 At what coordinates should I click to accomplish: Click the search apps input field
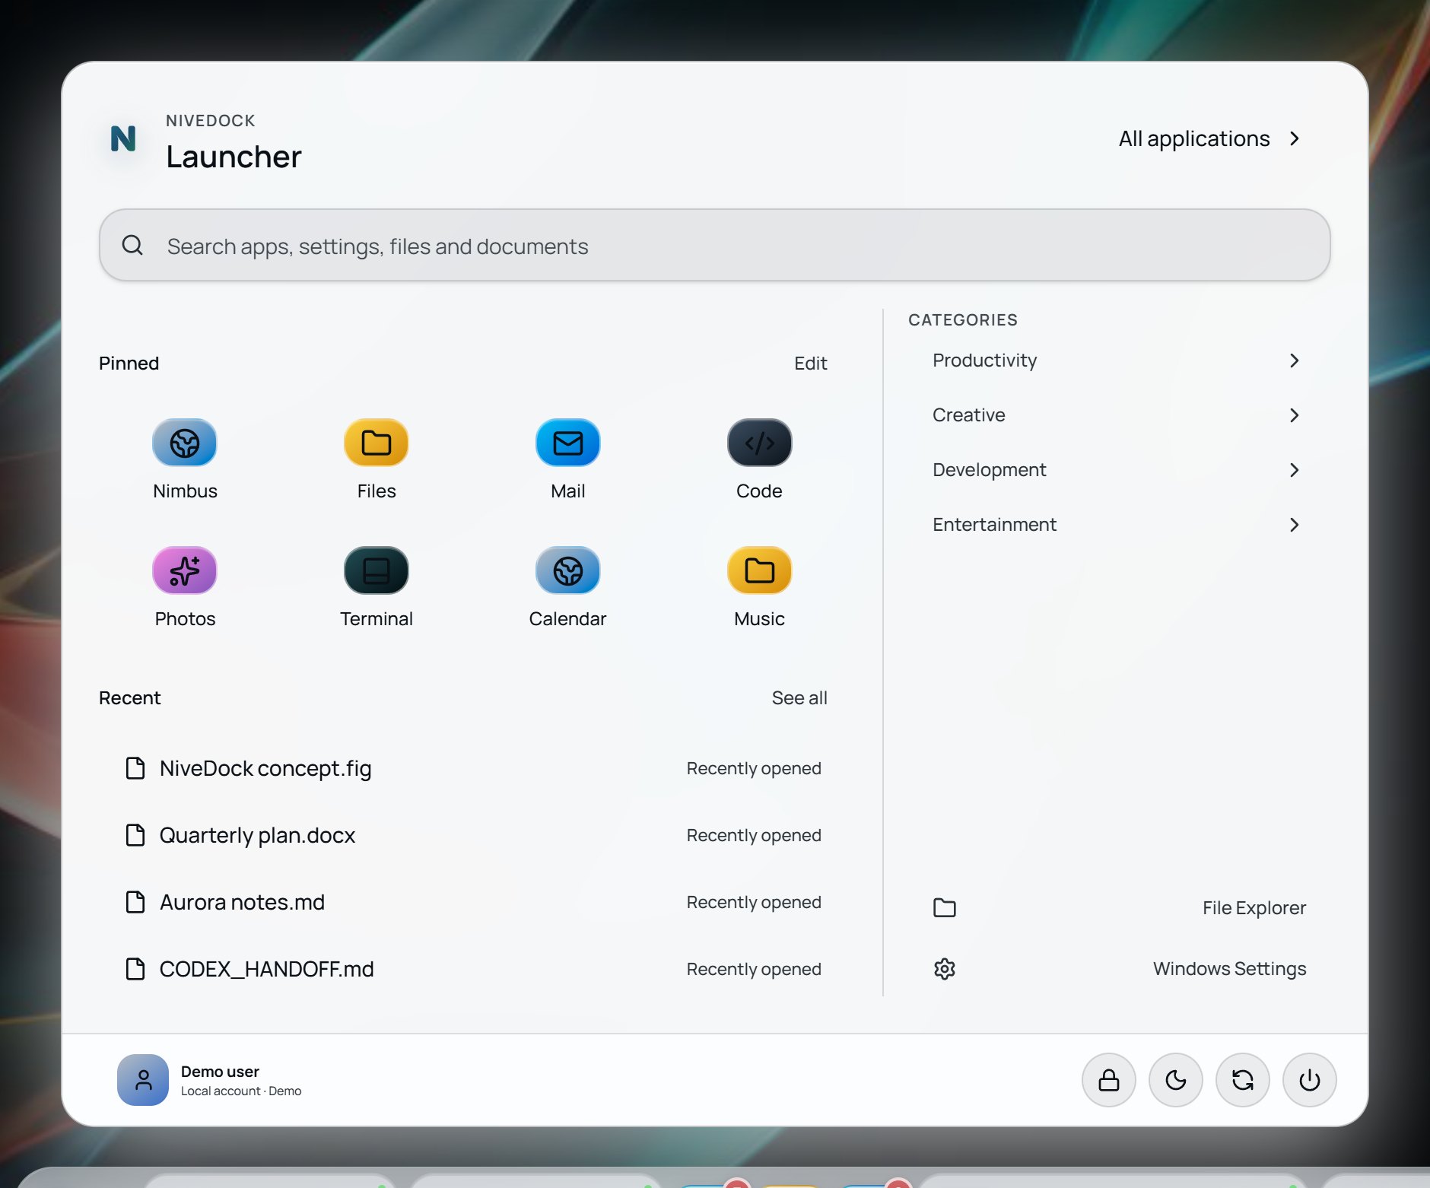pyautogui.click(x=715, y=245)
